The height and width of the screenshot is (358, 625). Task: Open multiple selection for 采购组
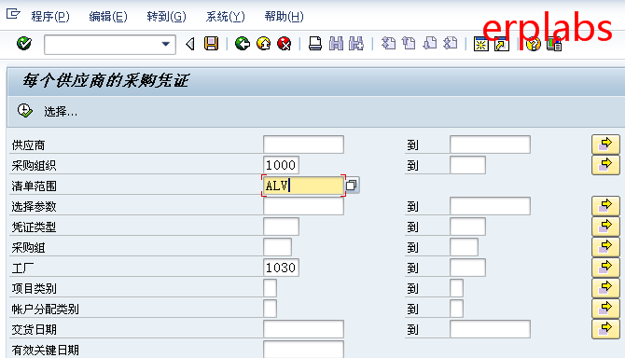pyautogui.click(x=605, y=247)
